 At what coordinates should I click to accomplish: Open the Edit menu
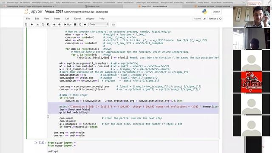[x=37, y=19]
